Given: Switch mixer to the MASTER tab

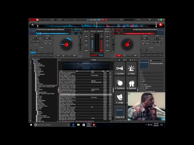Looking at the screenshot, I should click(x=108, y=31).
